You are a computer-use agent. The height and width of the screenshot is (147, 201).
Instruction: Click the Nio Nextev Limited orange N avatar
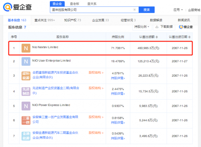[x=26, y=48]
